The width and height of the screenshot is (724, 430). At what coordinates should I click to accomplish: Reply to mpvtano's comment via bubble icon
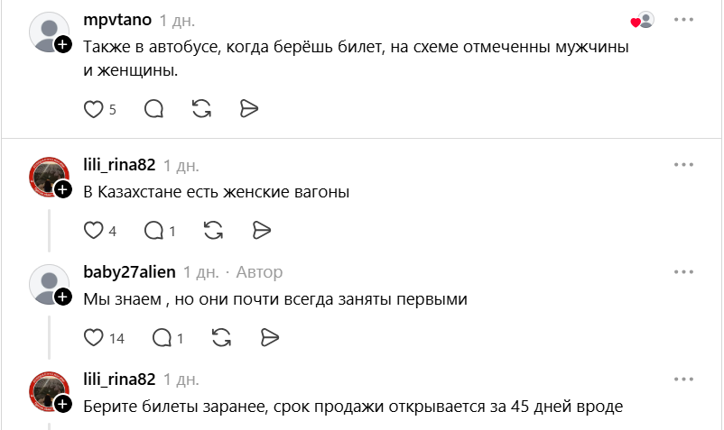(153, 109)
